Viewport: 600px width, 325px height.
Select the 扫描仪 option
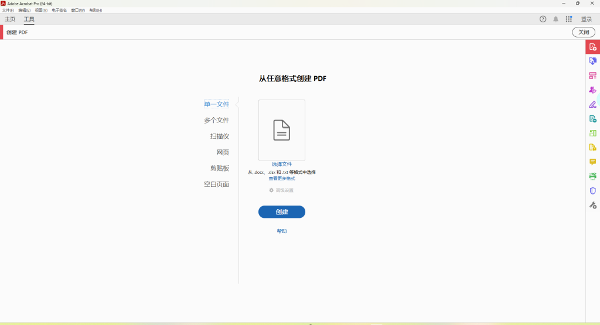[x=220, y=136]
